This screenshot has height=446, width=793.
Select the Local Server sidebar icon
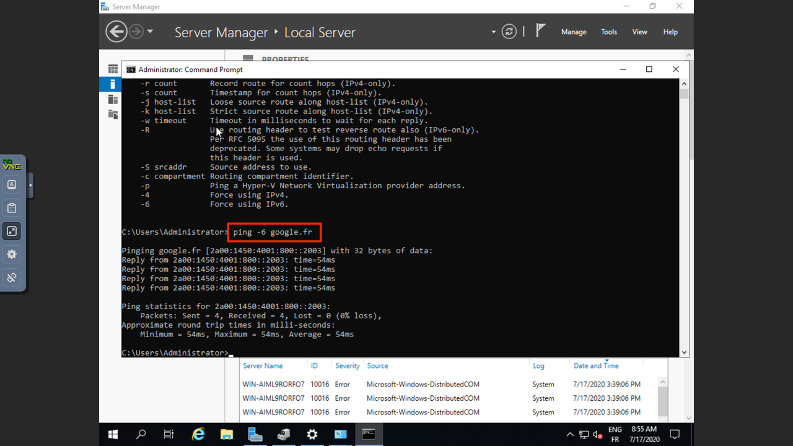112,84
